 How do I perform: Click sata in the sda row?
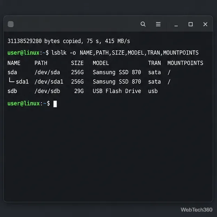[154, 72]
